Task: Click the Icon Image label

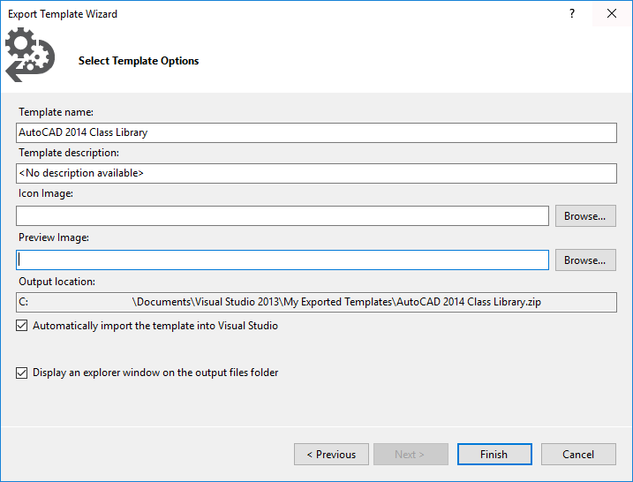Action: tap(46, 193)
